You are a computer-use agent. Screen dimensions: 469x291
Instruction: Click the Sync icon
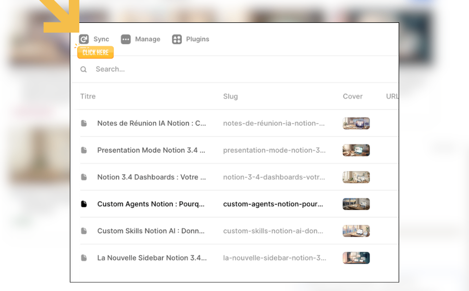pyautogui.click(x=84, y=39)
